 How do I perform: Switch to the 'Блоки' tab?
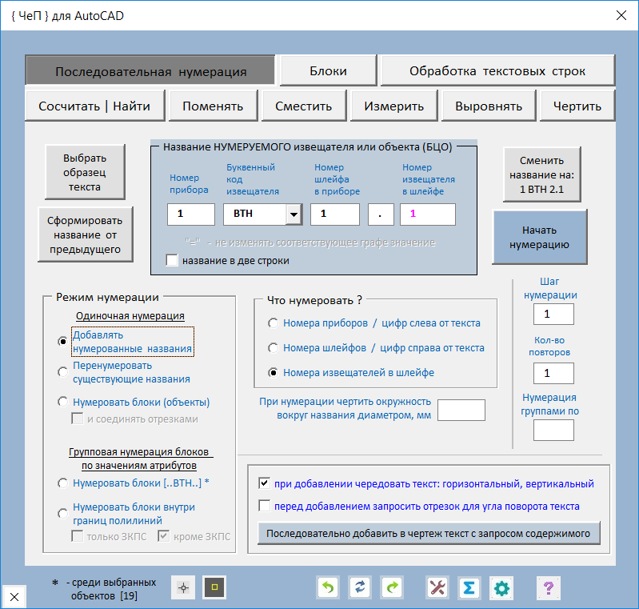[328, 71]
